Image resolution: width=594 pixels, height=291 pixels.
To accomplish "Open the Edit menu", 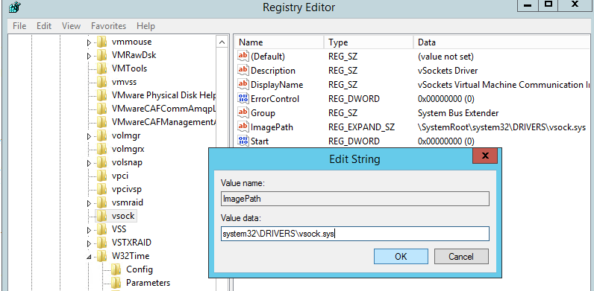I will coord(44,26).
